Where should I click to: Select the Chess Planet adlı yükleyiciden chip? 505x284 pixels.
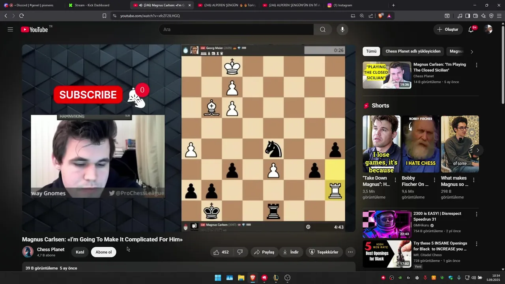[413, 51]
